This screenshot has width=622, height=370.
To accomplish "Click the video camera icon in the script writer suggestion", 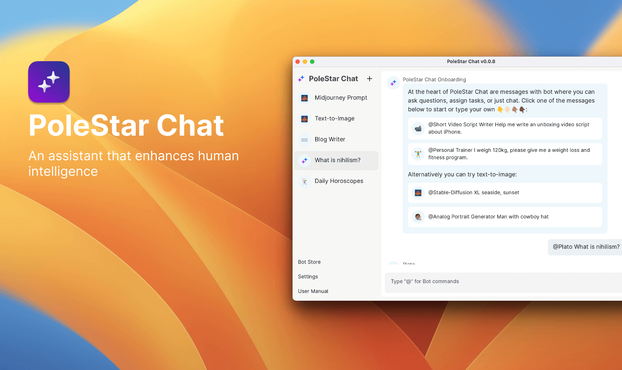I will pos(418,128).
